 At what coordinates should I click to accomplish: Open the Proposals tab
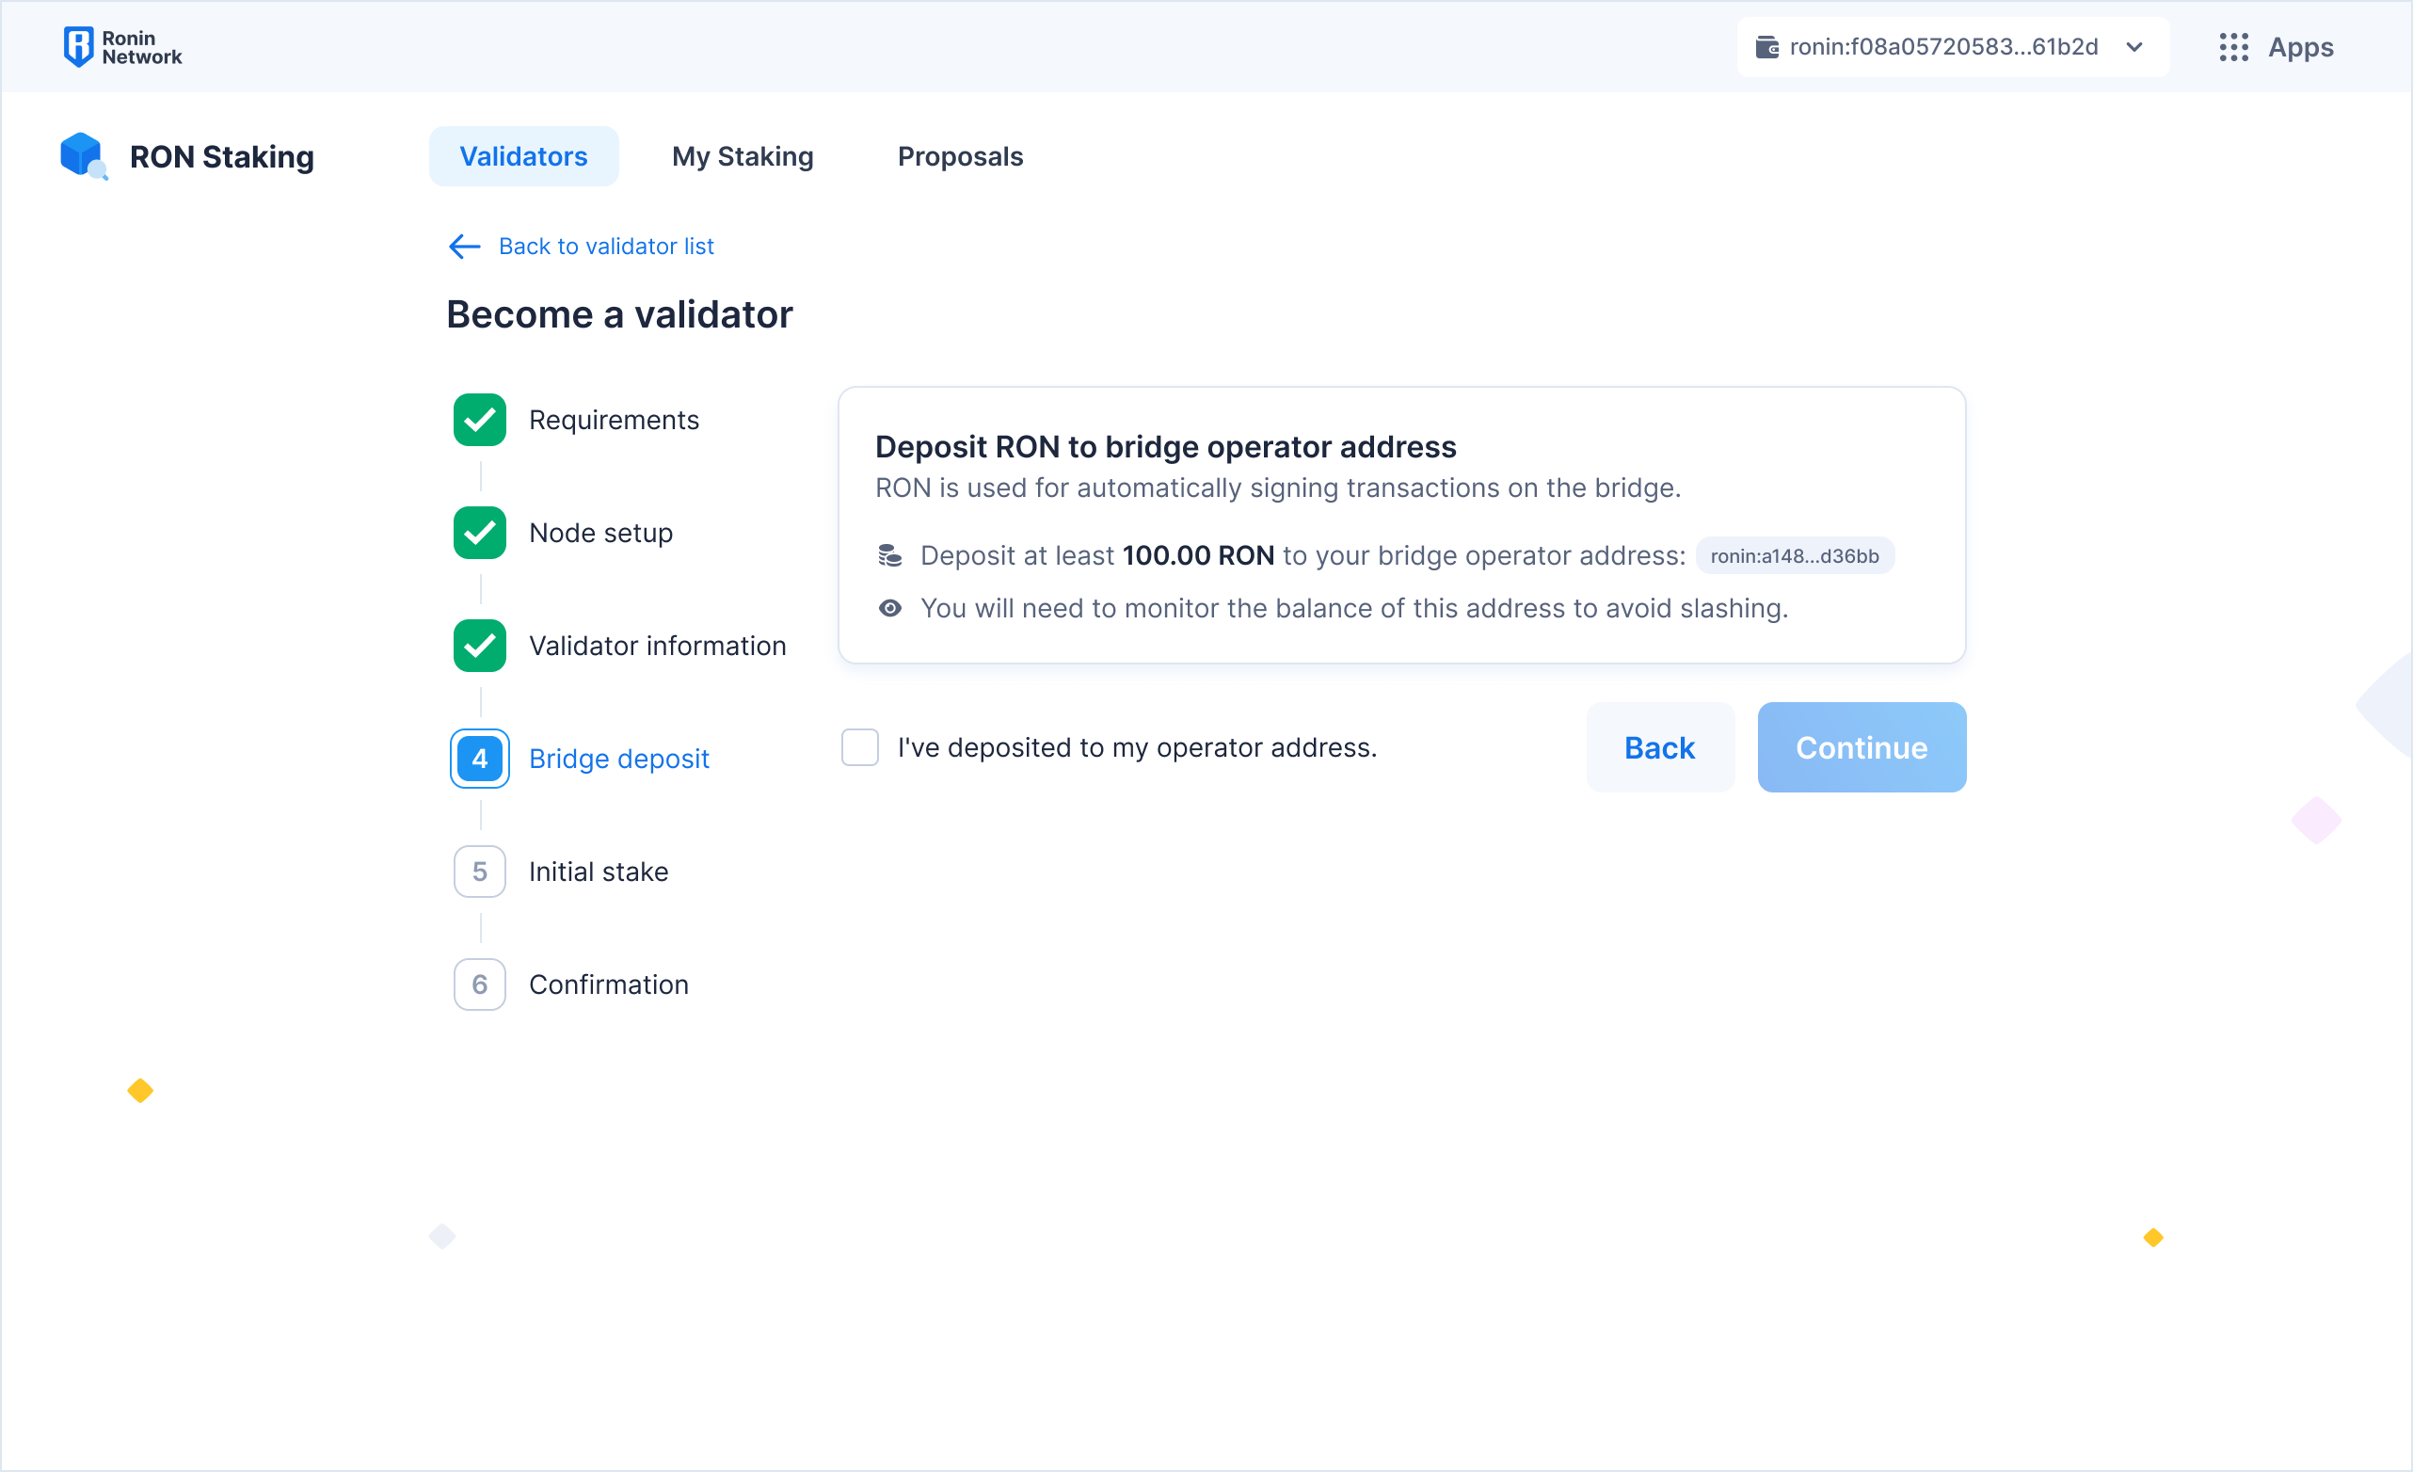pos(961,156)
